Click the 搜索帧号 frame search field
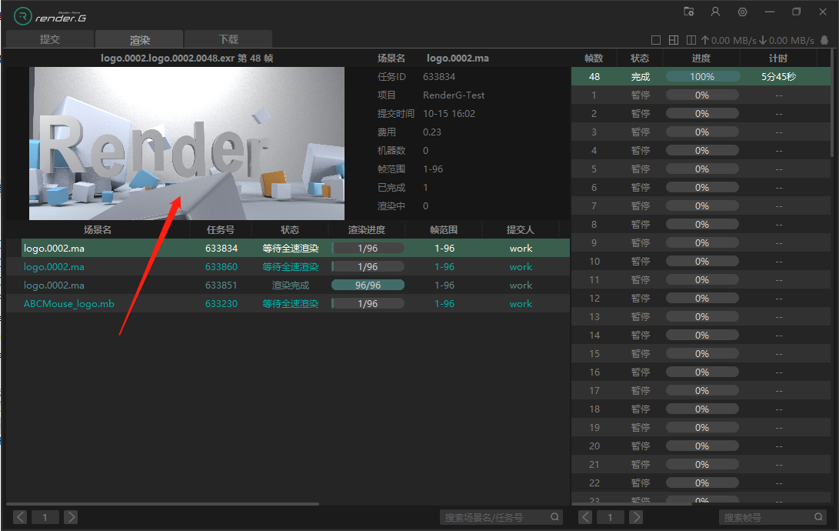This screenshot has height=531, width=839. click(767, 517)
